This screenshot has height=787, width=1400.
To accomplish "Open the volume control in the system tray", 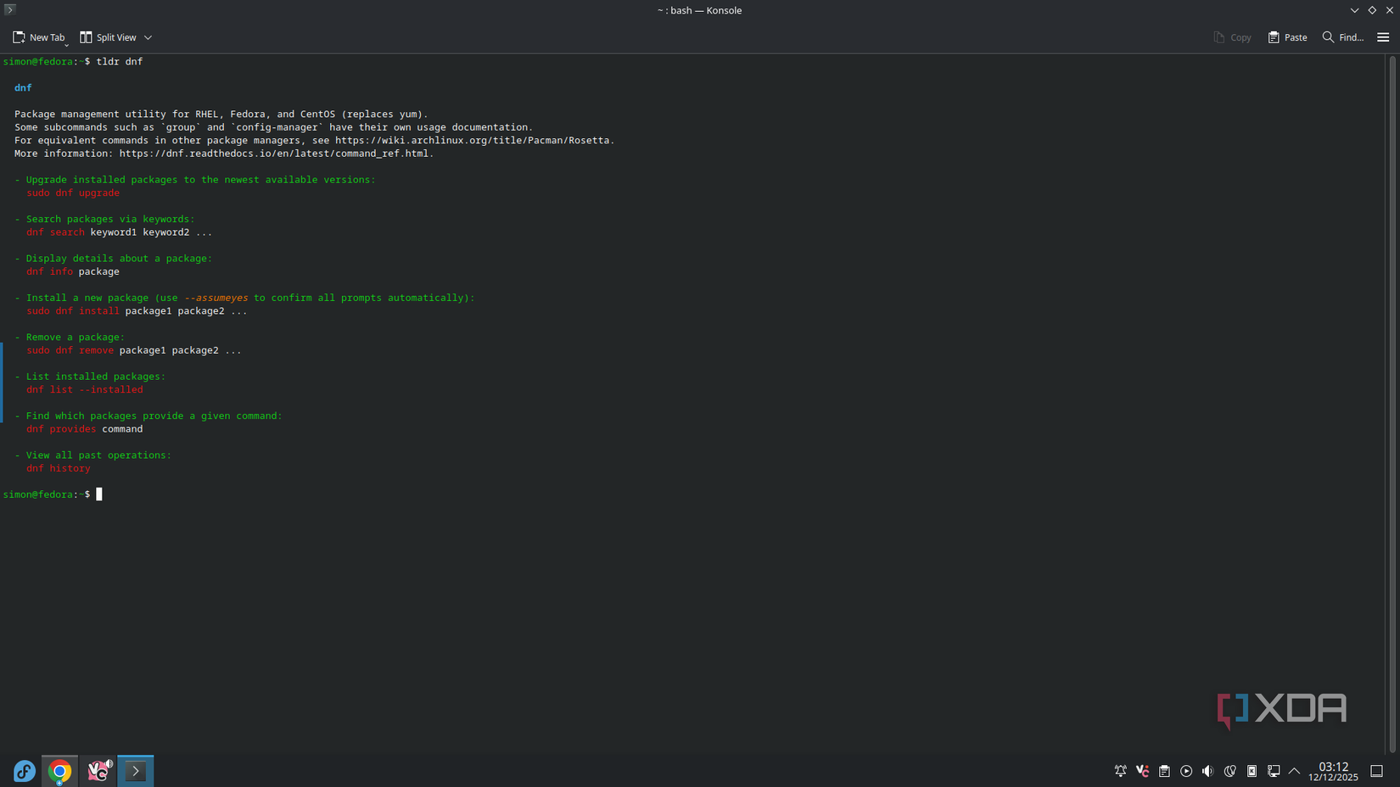I will click(1208, 771).
